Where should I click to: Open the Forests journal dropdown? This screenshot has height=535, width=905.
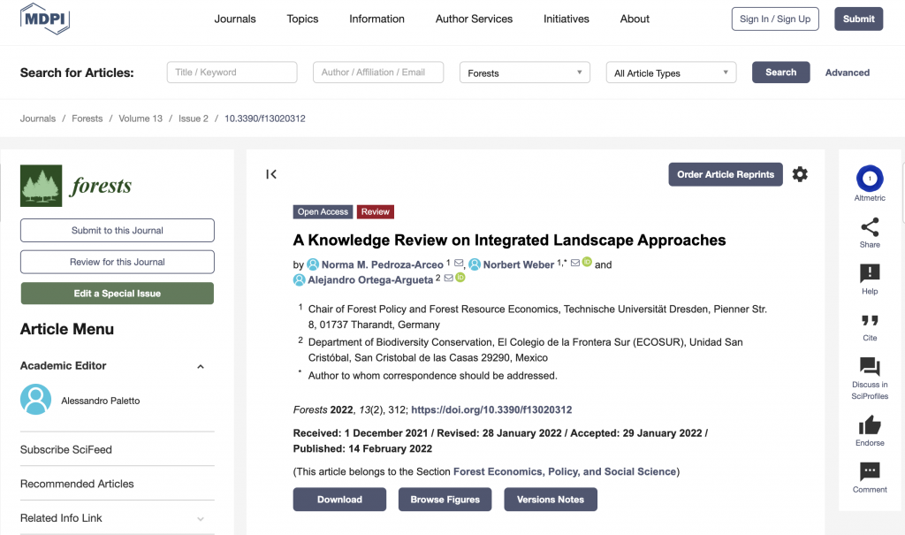pyautogui.click(x=525, y=73)
